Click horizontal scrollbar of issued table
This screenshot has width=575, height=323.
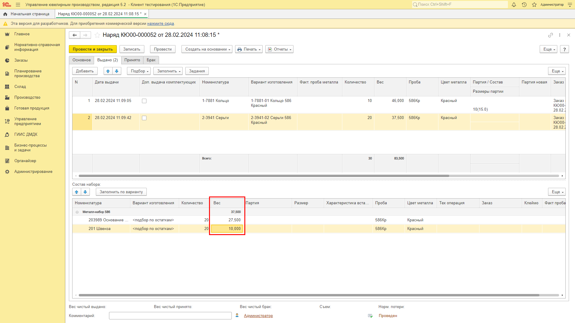264,176
